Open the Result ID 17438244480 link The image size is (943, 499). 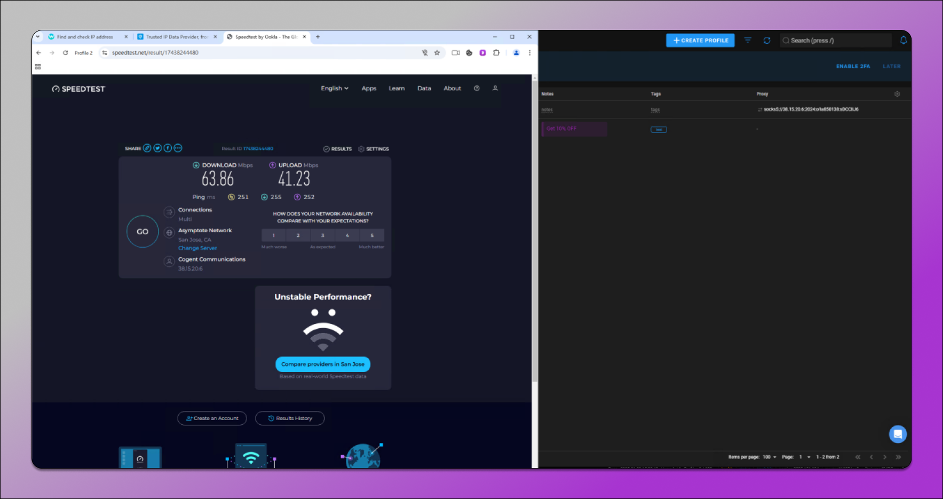pos(258,149)
